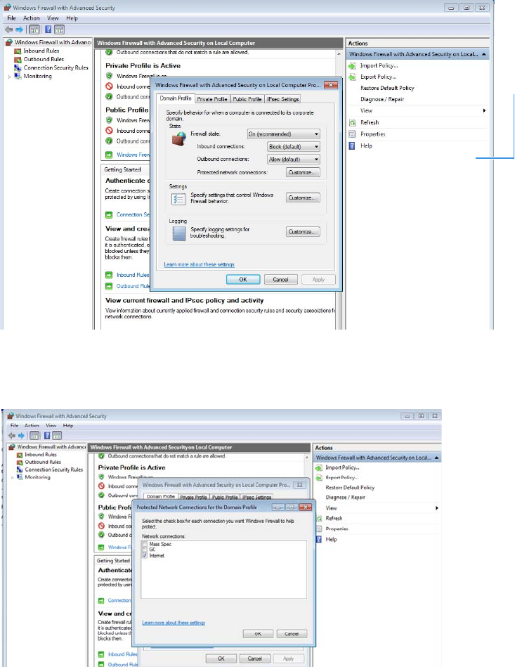Open the Action menu in the upper window
Viewport: 515px width, 667px height.
32,18
